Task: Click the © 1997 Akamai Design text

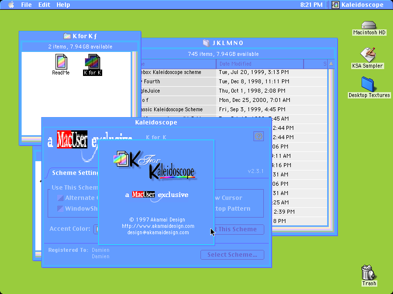Action: [157, 220]
